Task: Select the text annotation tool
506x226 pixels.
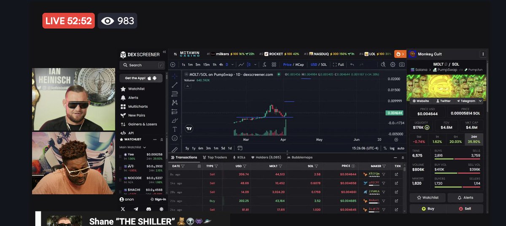Action: 175,129
